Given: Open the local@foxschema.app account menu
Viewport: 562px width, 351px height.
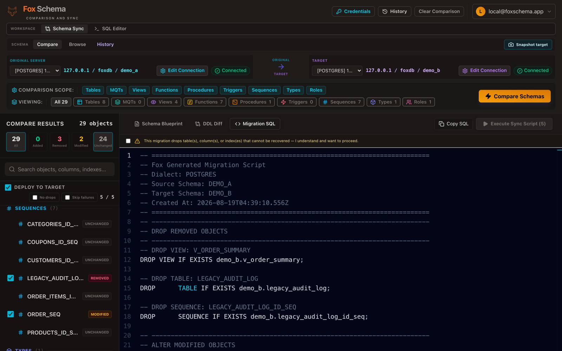Looking at the screenshot, I should click(514, 11).
